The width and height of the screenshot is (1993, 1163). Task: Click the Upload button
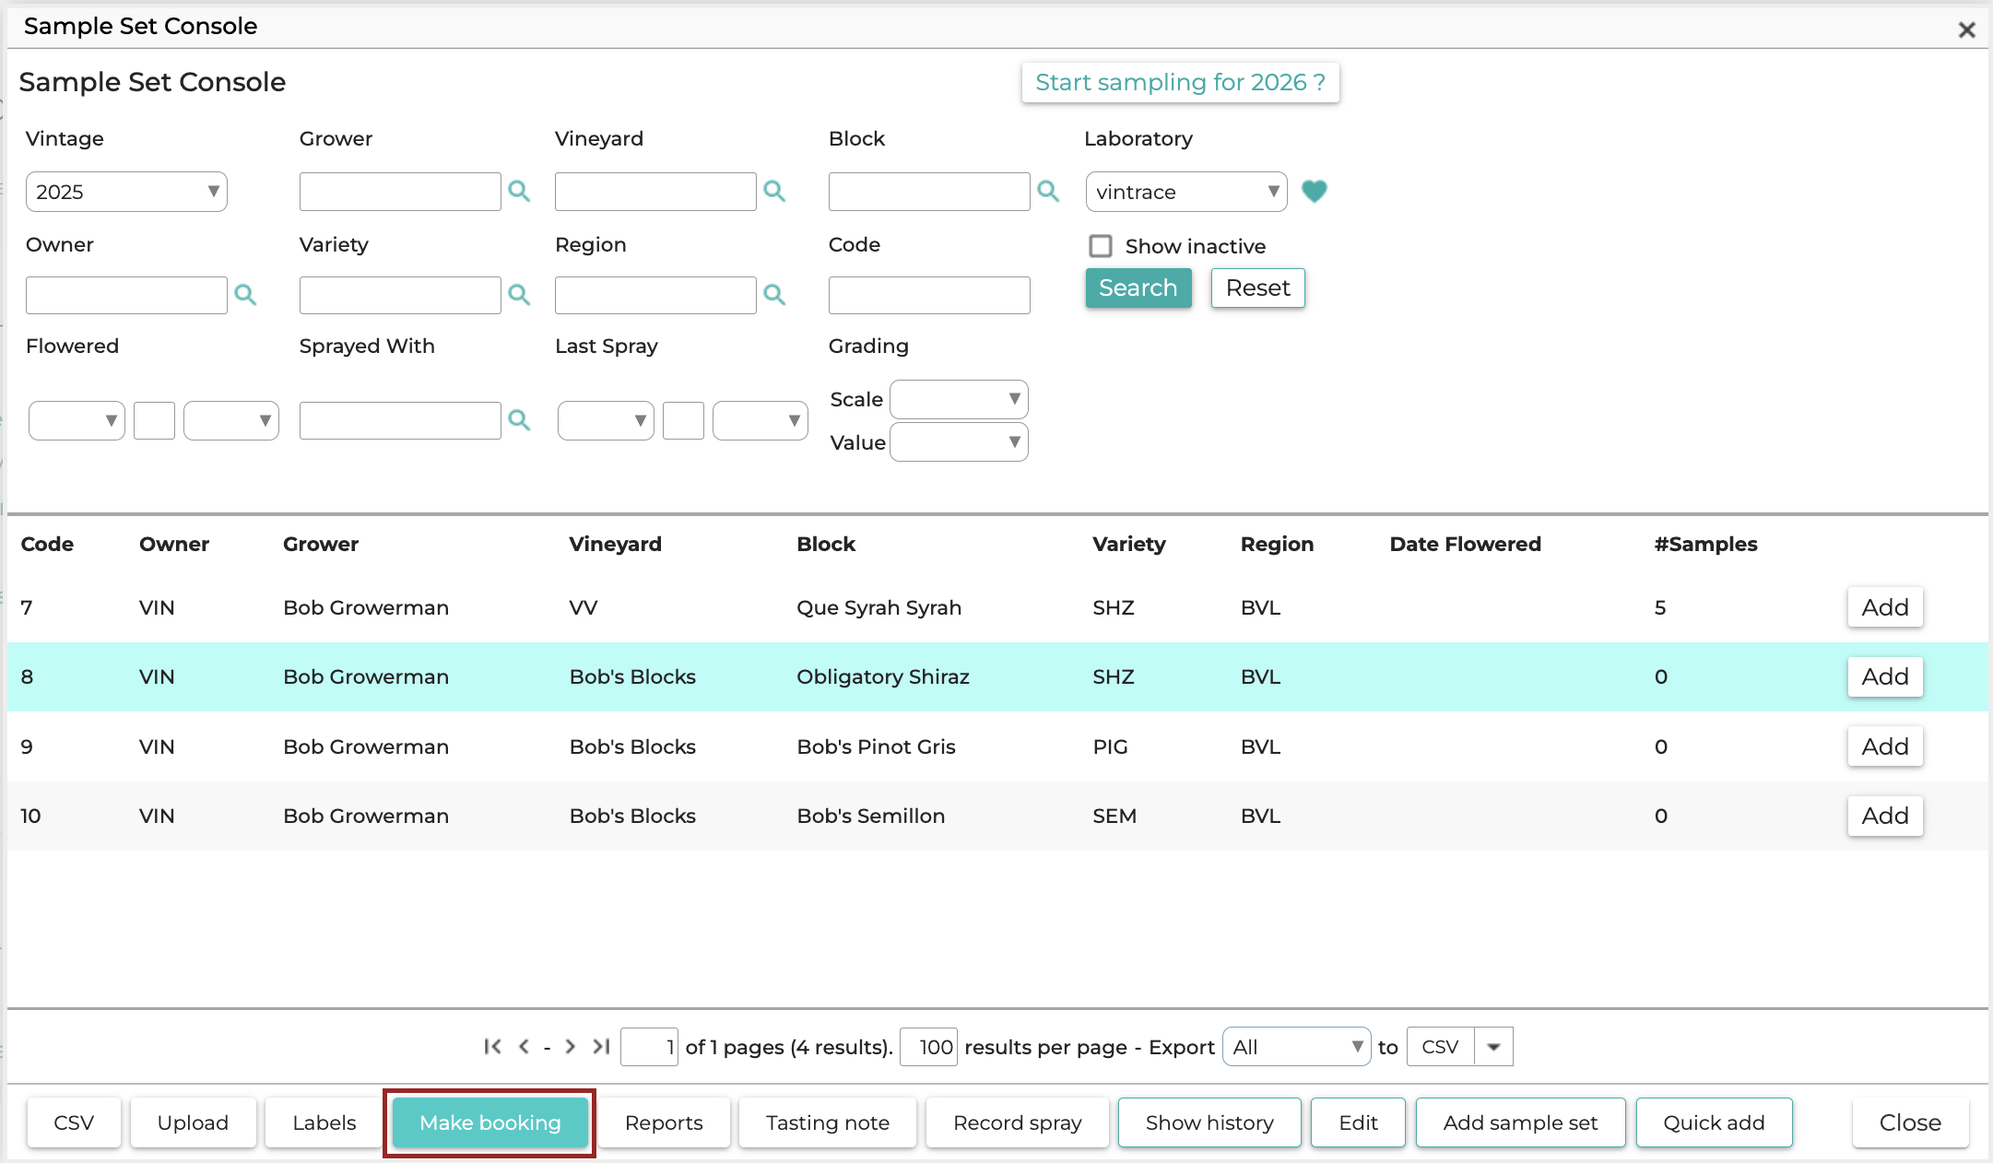tap(193, 1122)
